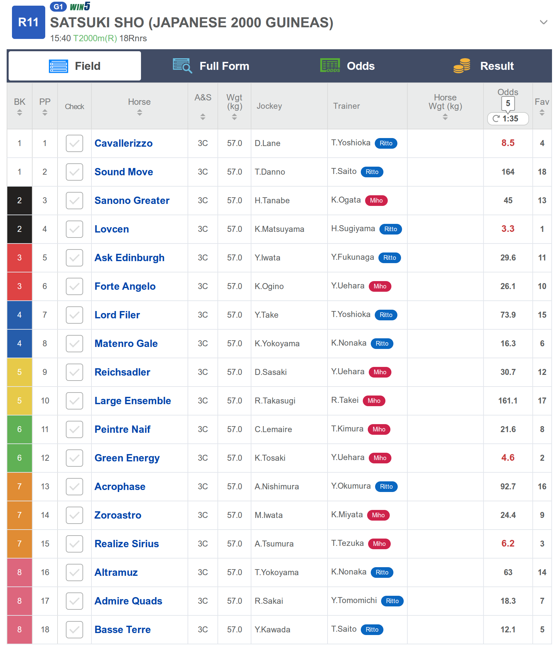Viewport: 555px width, 647px height.
Task: Click trainer name H.Sugiyama
Action: (x=353, y=229)
